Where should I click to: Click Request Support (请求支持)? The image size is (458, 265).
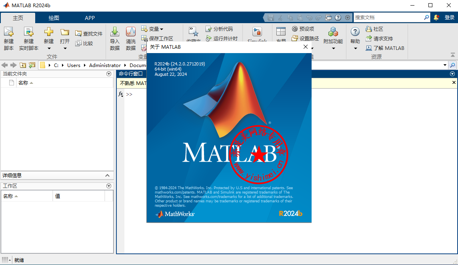coord(379,38)
